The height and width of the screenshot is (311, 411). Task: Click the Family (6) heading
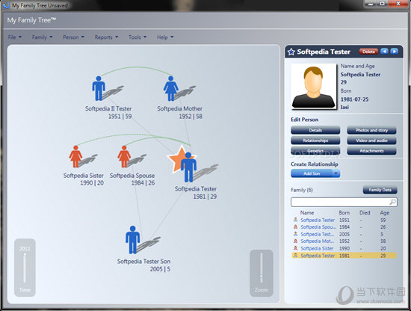(x=302, y=190)
